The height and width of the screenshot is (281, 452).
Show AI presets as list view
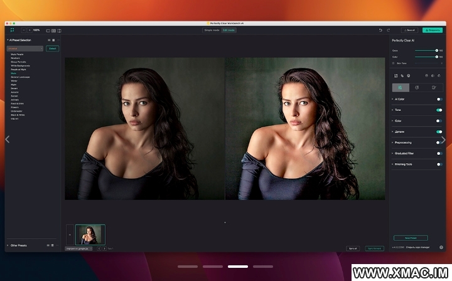click(53, 40)
